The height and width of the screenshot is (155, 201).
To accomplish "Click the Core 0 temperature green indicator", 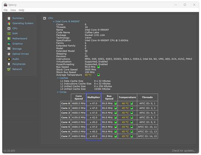I will point(131,103).
